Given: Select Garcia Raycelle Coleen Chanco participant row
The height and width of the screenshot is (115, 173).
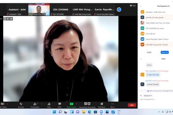Looking at the screenshot, I should [156, 39].
